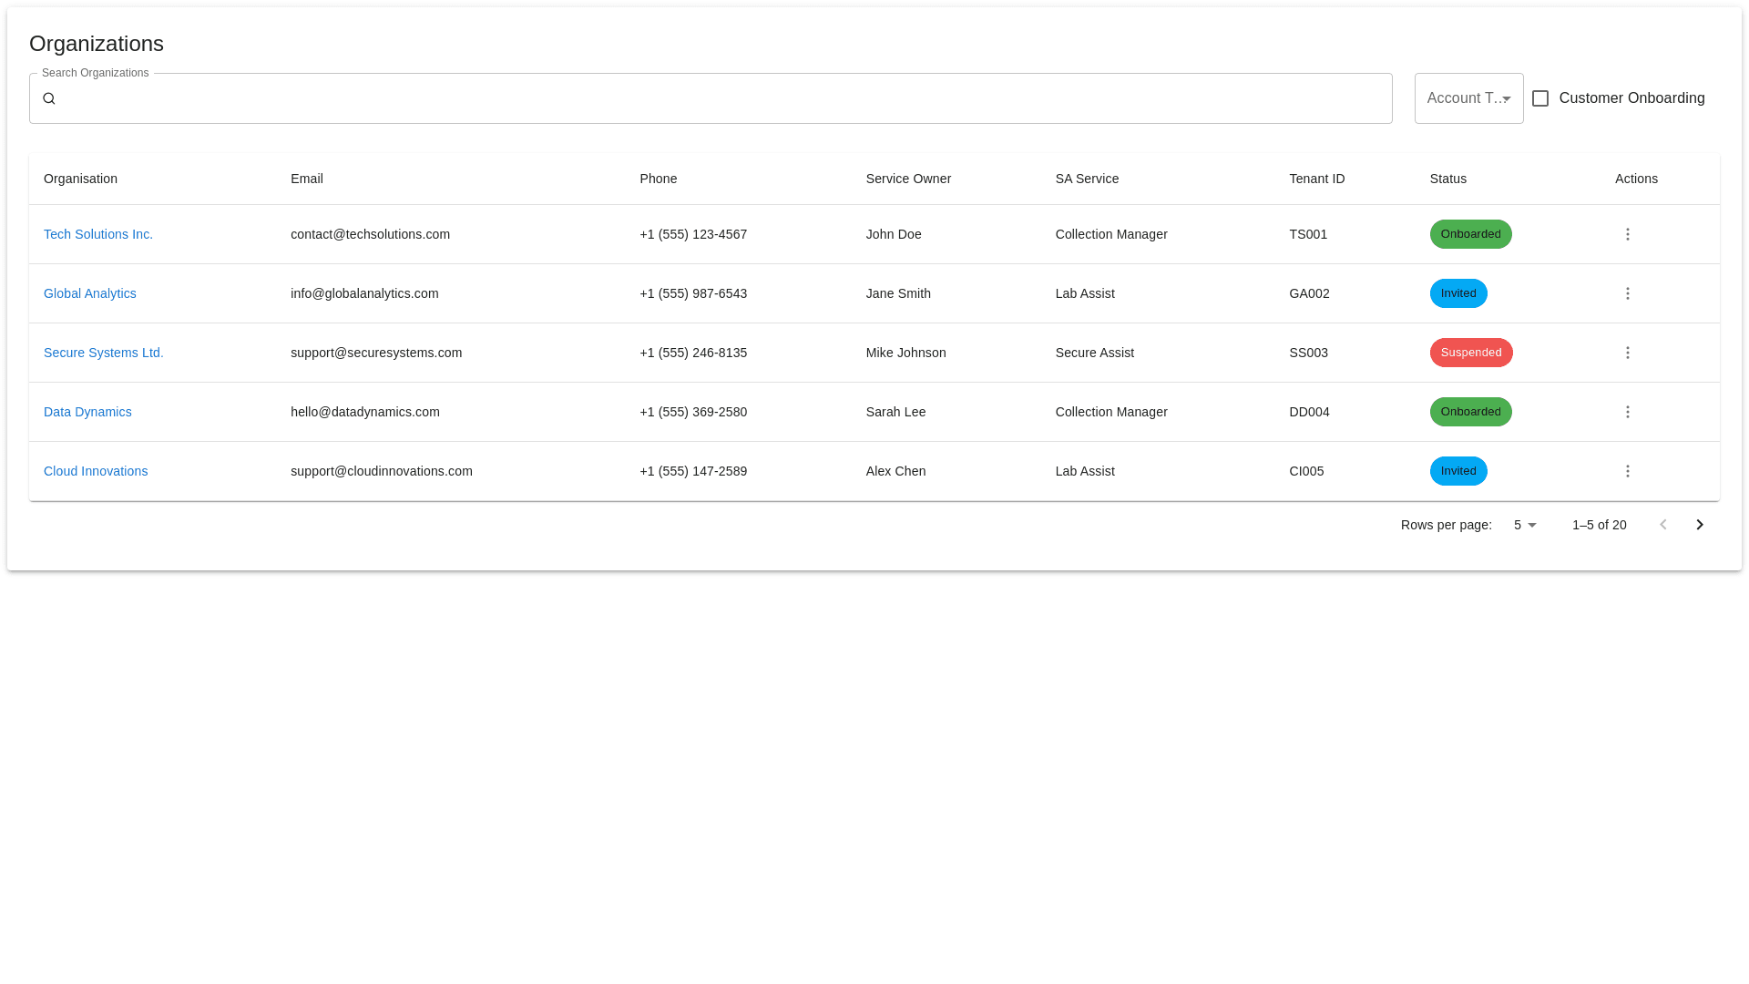Go to next page of organizations
This screenshot has width=1749, height=984.
point(1699,525)
